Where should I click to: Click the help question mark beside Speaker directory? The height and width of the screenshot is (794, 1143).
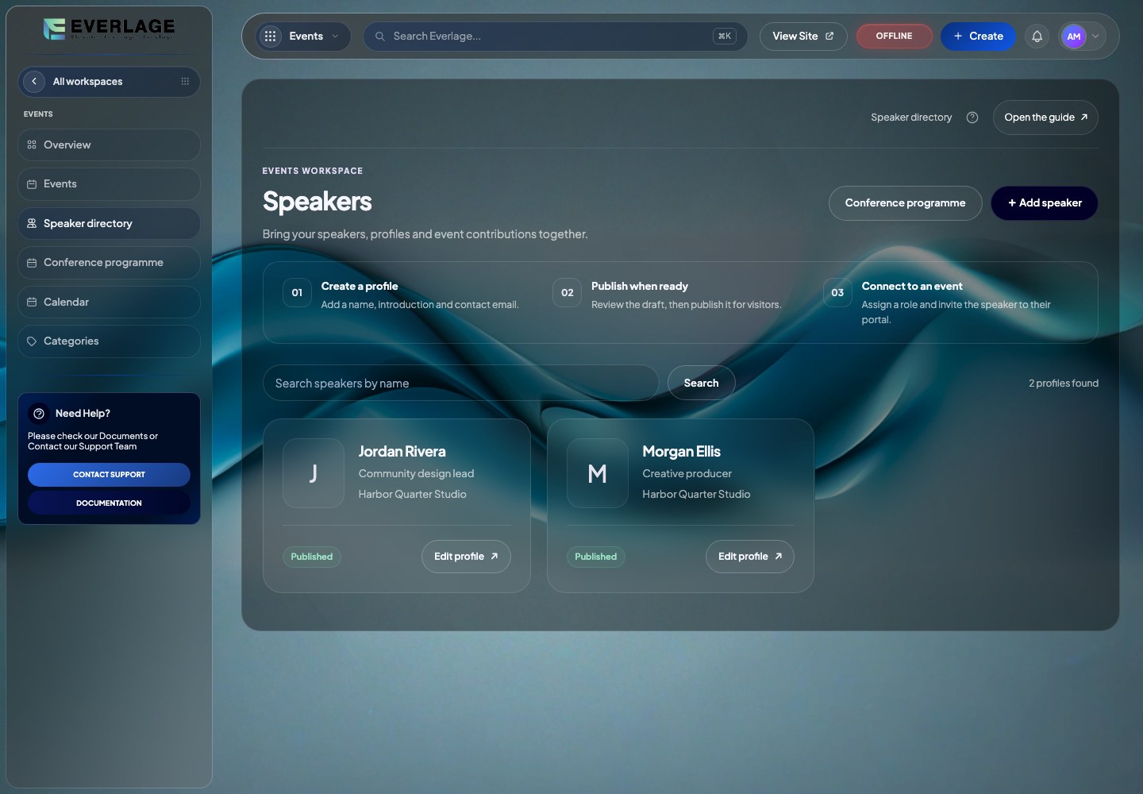(972, 118)
